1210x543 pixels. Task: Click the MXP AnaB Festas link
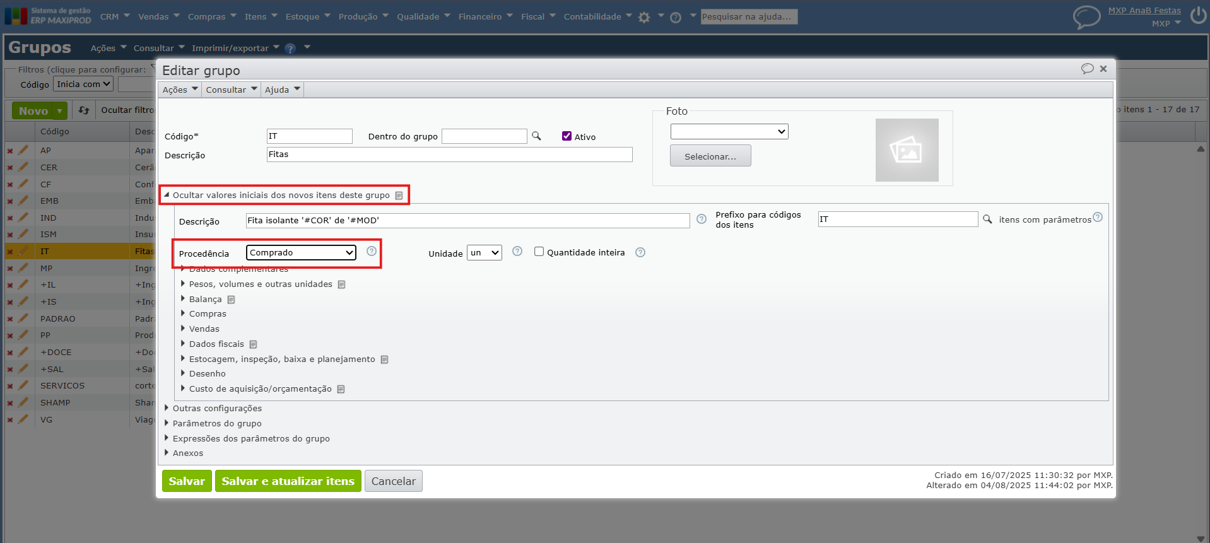(x=1144, y=11)
